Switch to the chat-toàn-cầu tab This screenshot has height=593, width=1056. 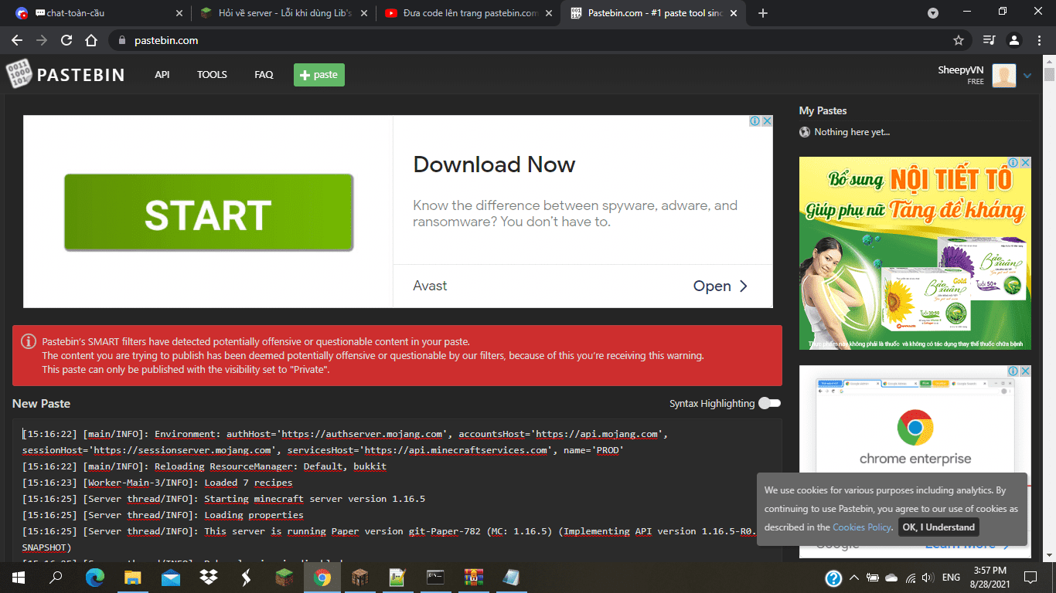point(97,13)
